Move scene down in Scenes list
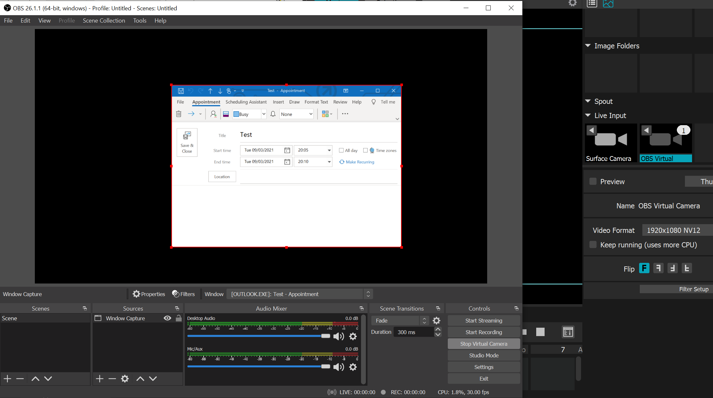 coord(48,379)
